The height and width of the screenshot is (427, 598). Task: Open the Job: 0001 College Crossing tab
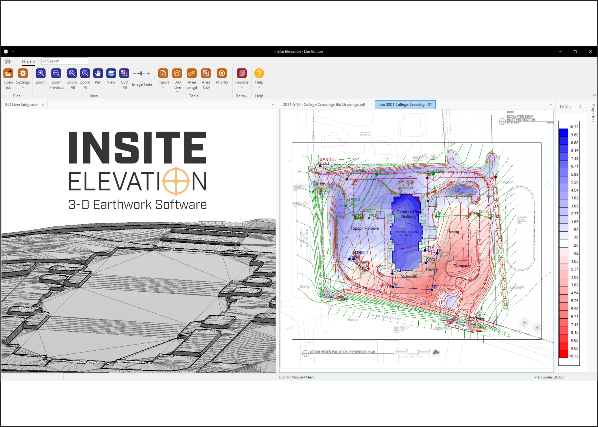click(x=405, y=104)
